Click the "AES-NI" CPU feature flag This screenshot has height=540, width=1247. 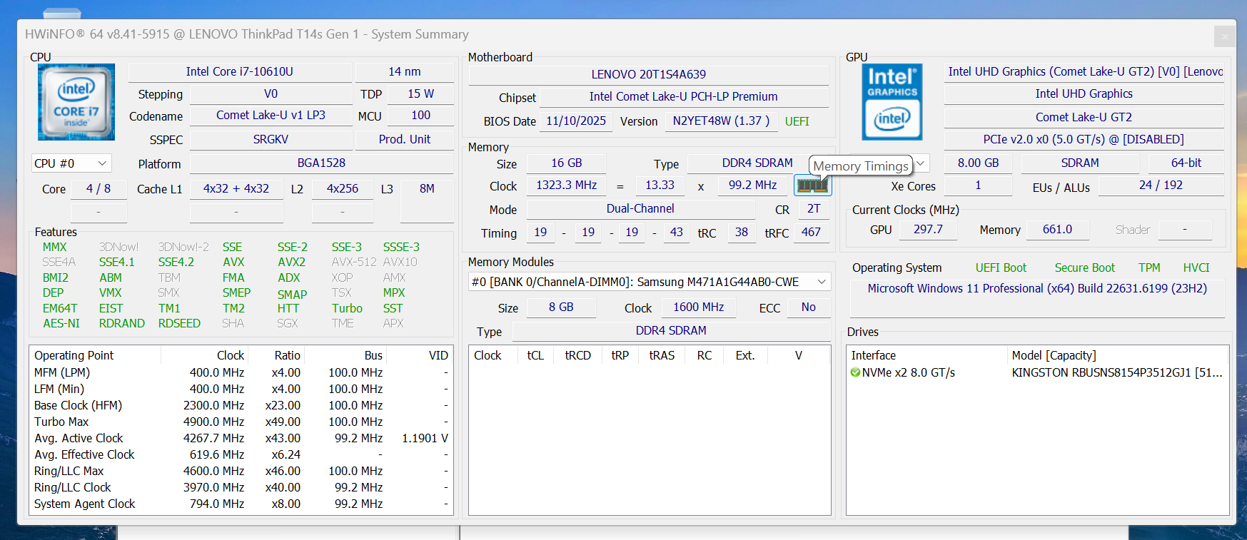click(61, 323)
